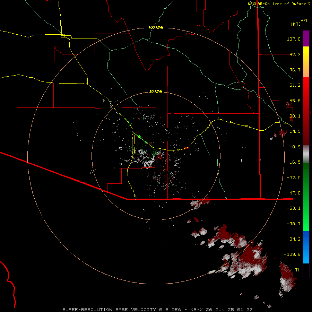Click the -109.8 legend value

pyautogui.click(x=292, y=254)
